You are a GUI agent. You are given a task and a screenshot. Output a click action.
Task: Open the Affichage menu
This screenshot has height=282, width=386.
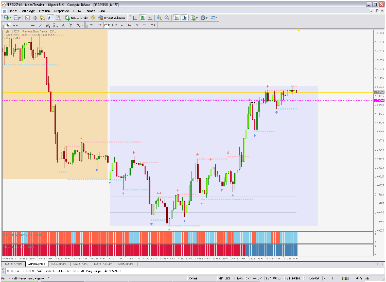[x=28, y=11]
